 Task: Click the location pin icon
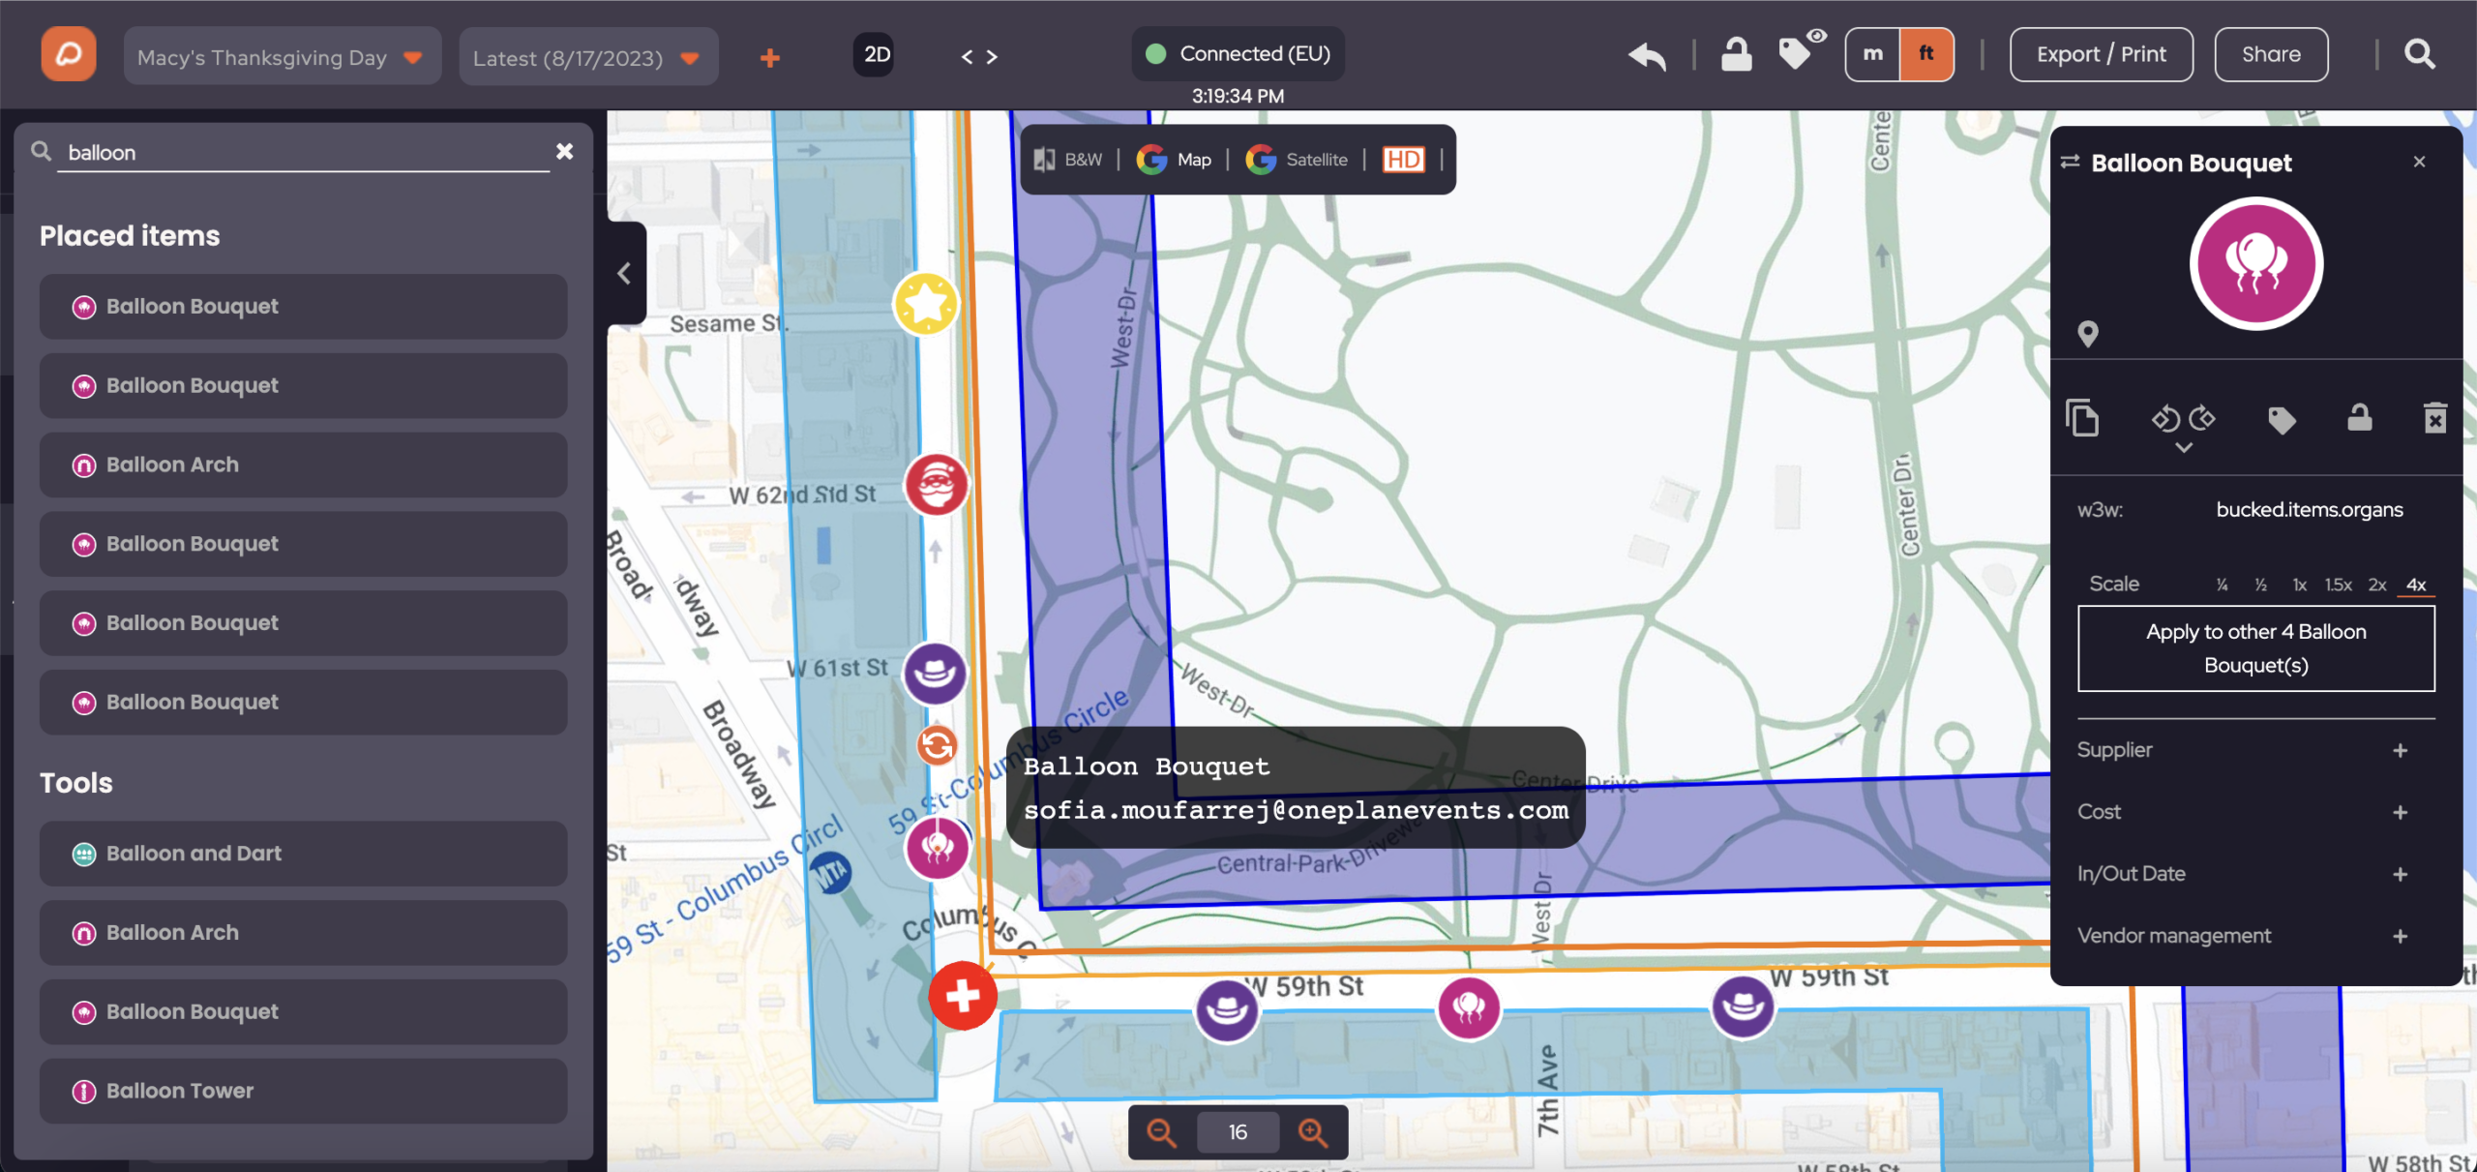(x=2088, y=335)
